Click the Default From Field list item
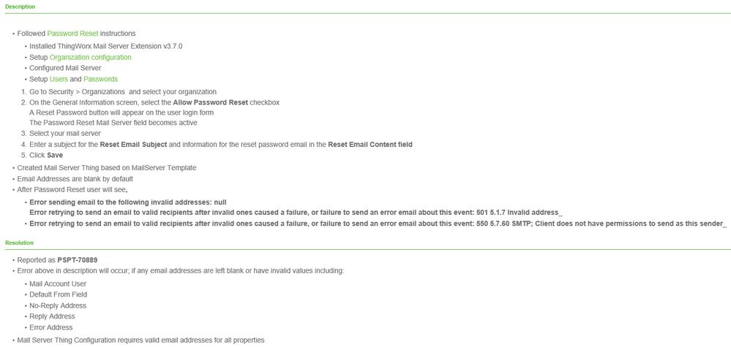The image size is (731, 347). click(59, 294)
